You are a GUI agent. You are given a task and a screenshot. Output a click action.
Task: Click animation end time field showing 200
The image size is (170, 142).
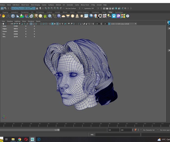click(126, 130)
